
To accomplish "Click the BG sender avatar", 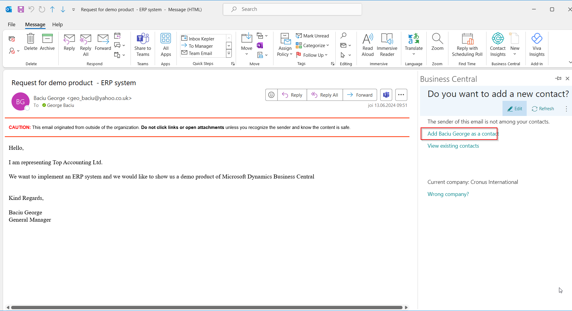I will click(20, 101).
